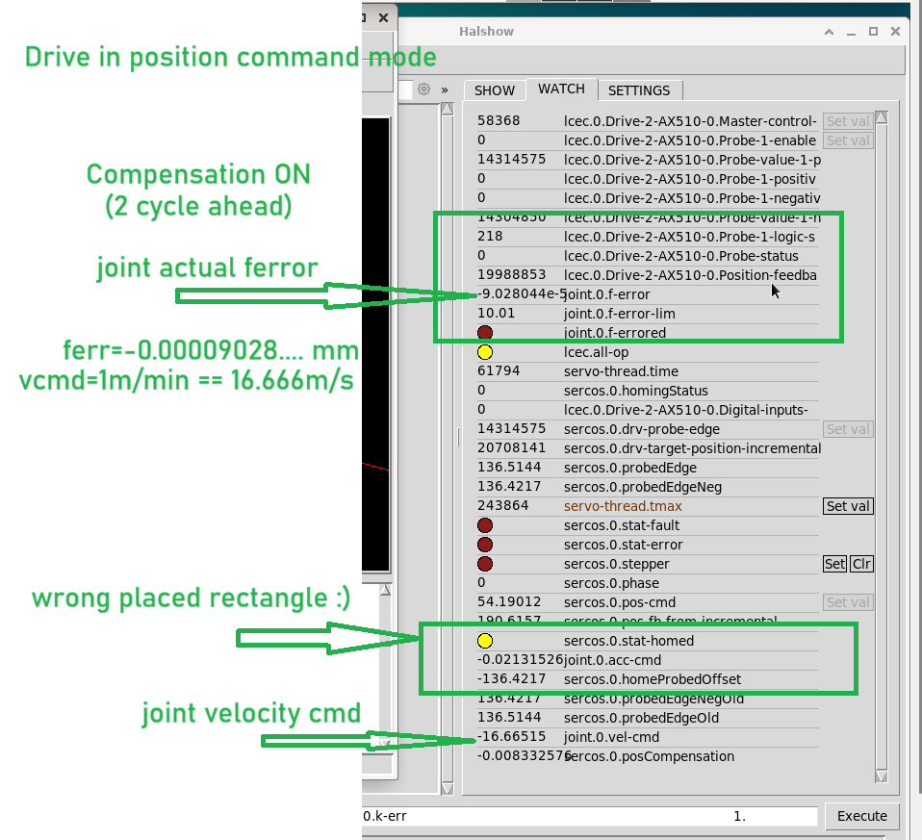Click the gear settings icon in the toolbar
This screenshot has width=922, height=840.
[x=423, y=89]
